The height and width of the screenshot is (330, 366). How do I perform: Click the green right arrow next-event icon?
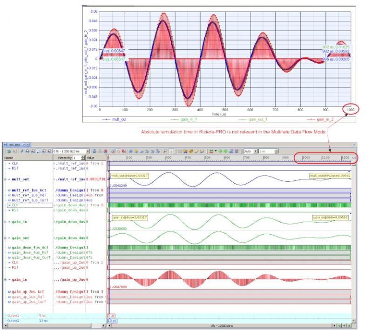point(225,151)
